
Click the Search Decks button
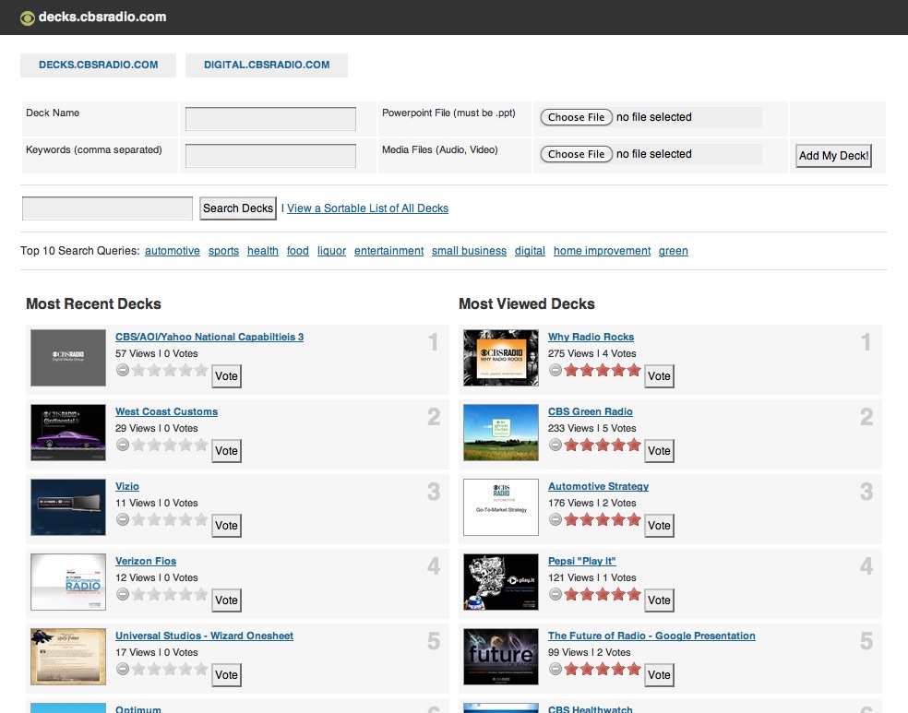(x=238, y=208)
